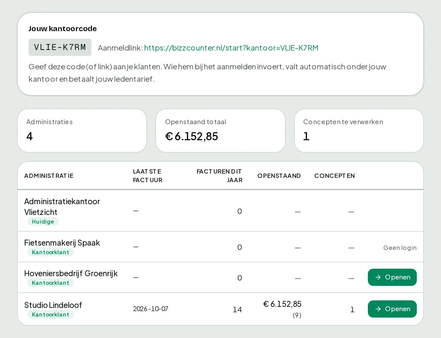Viewport: 441px width, 338px height.
Task: Click the arrow icon on Hoveniersbedrijf Groenrijk Openen button
Action: pyautogui.click(x=378, y=277)
